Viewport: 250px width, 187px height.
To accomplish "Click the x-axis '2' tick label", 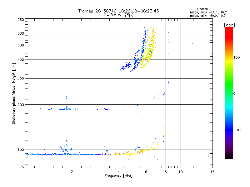I will (72, 172).
